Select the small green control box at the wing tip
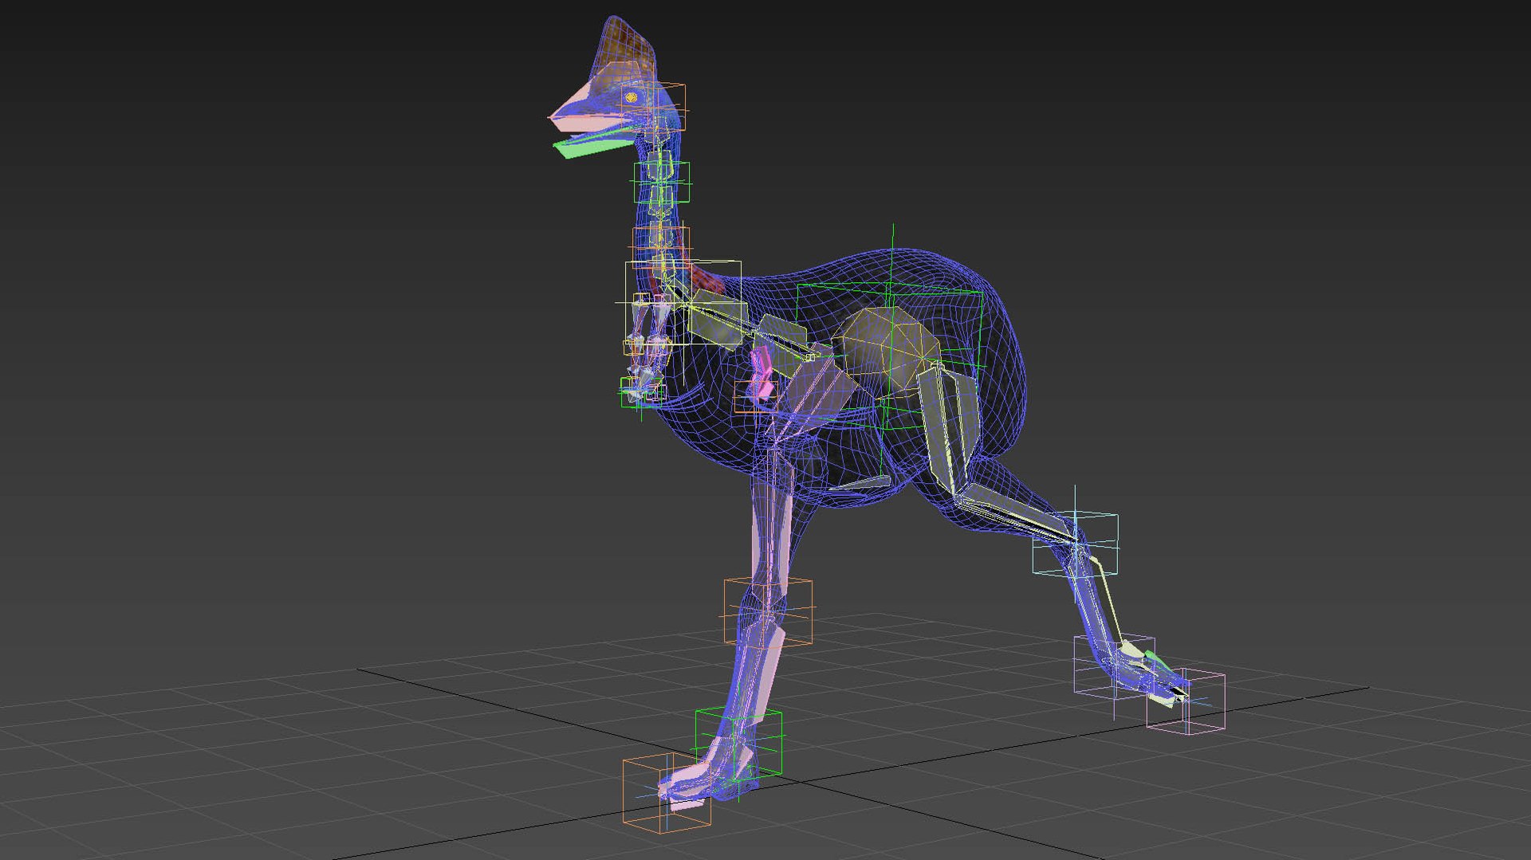 (x=643, y=391)
